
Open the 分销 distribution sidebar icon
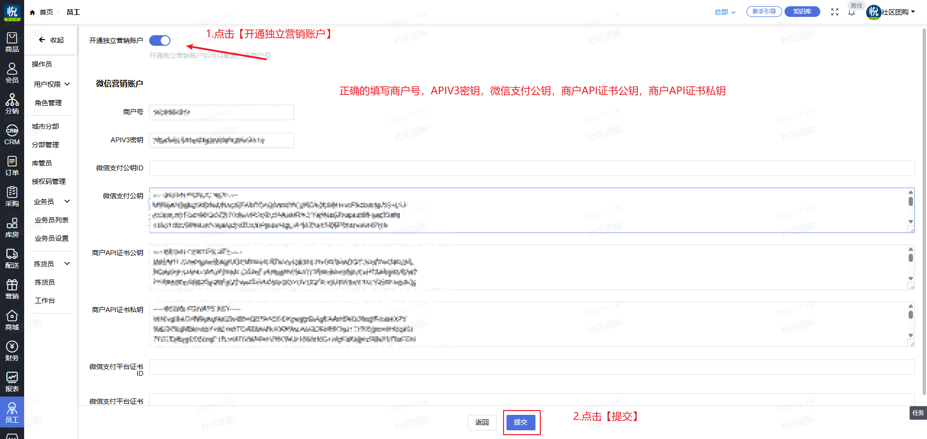coord(12,104)
